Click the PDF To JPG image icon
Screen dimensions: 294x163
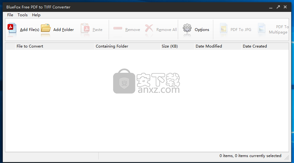[x=224, y=28]
